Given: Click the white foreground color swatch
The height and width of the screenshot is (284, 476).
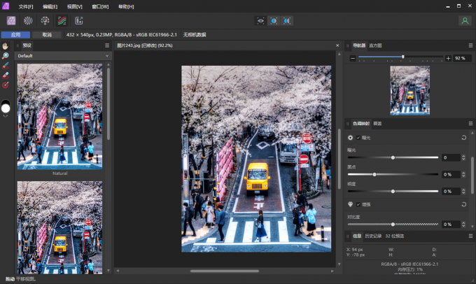Looking at the screenshot, I should [6, 108].
